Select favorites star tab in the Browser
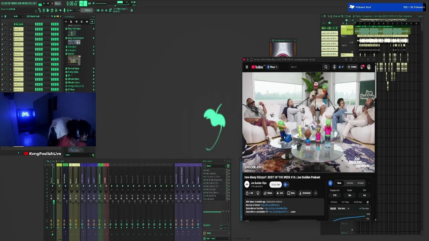 [x=92, y=21]
